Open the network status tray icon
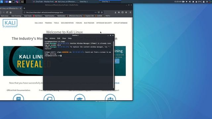 pyautogui.click(x=187, y=2)
